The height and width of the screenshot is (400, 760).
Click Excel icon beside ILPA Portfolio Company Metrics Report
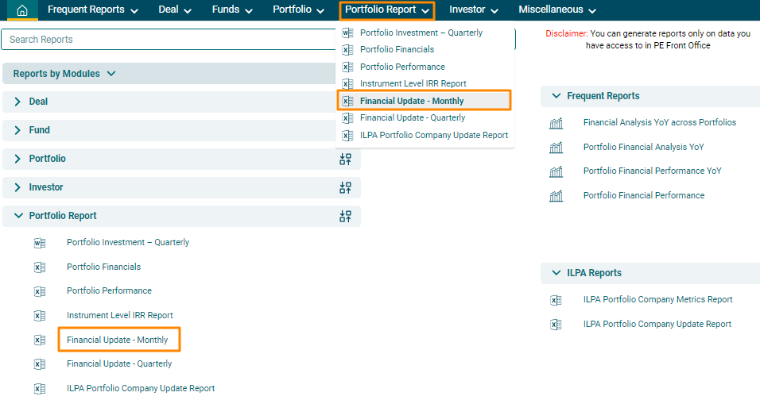click(x=556, y=300)
